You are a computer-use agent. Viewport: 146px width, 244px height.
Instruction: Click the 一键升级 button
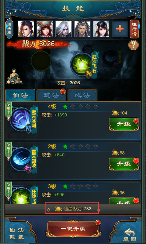73,229
